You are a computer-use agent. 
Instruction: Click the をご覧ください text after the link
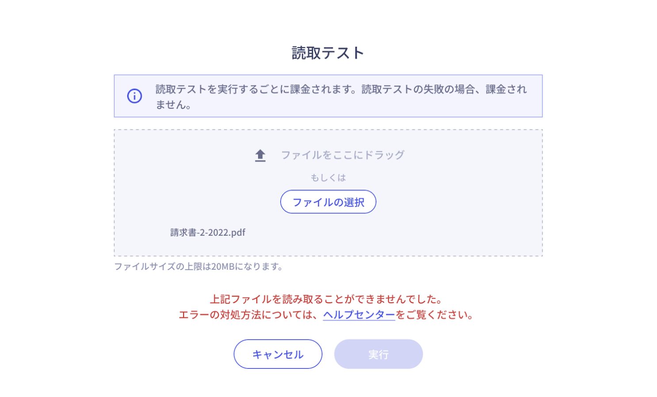tap(435, 315)
